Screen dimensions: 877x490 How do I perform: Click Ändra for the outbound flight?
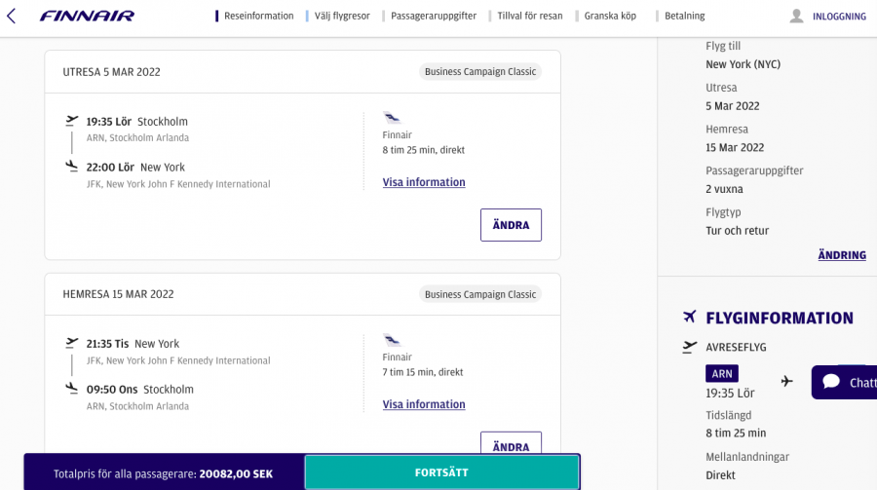pos(511,225)
